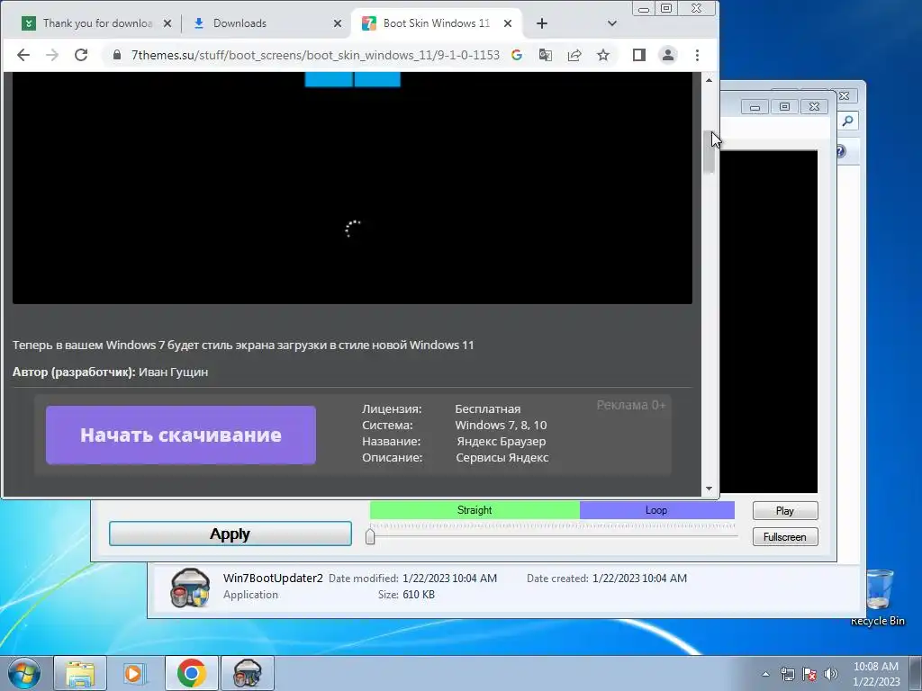This screenshot has height=691, width=922.
Task: Click the animation frame slider handle
Action: [370, 536]
